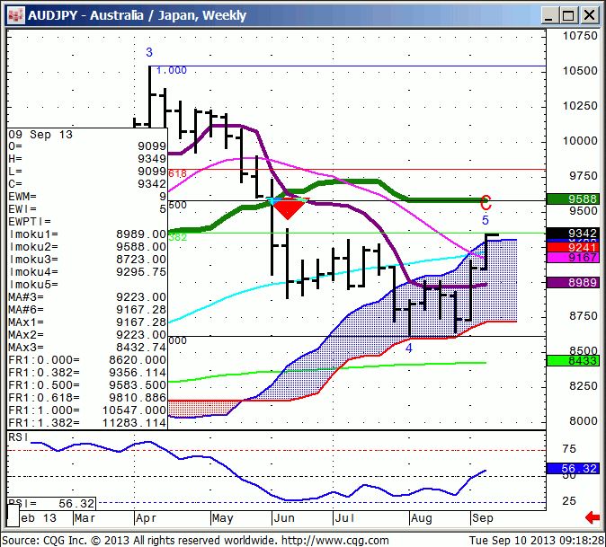
Task: Minimize the AUDJPY chart window
Action: tap(547, 15)
